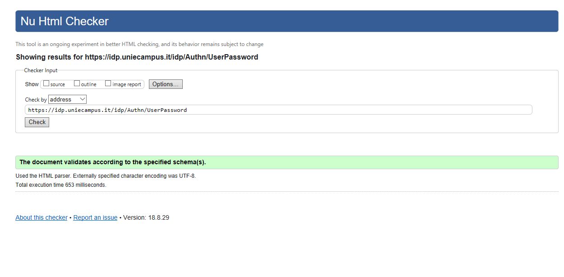This screenshot has width=564, height=277.
Task: Open the Options… button
Action: click(x=166, y=84)
